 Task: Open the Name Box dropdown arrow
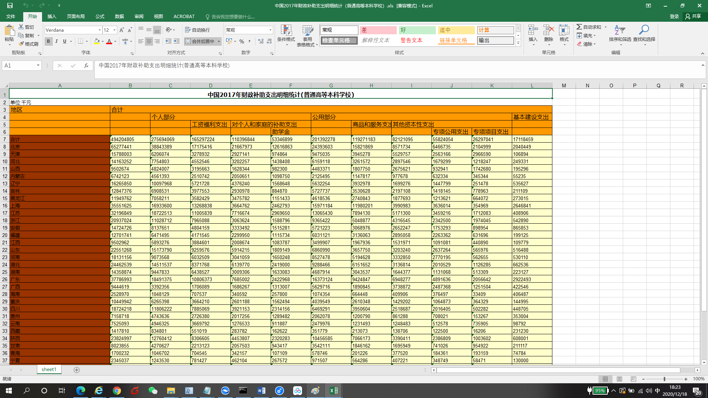pos(38,65)
